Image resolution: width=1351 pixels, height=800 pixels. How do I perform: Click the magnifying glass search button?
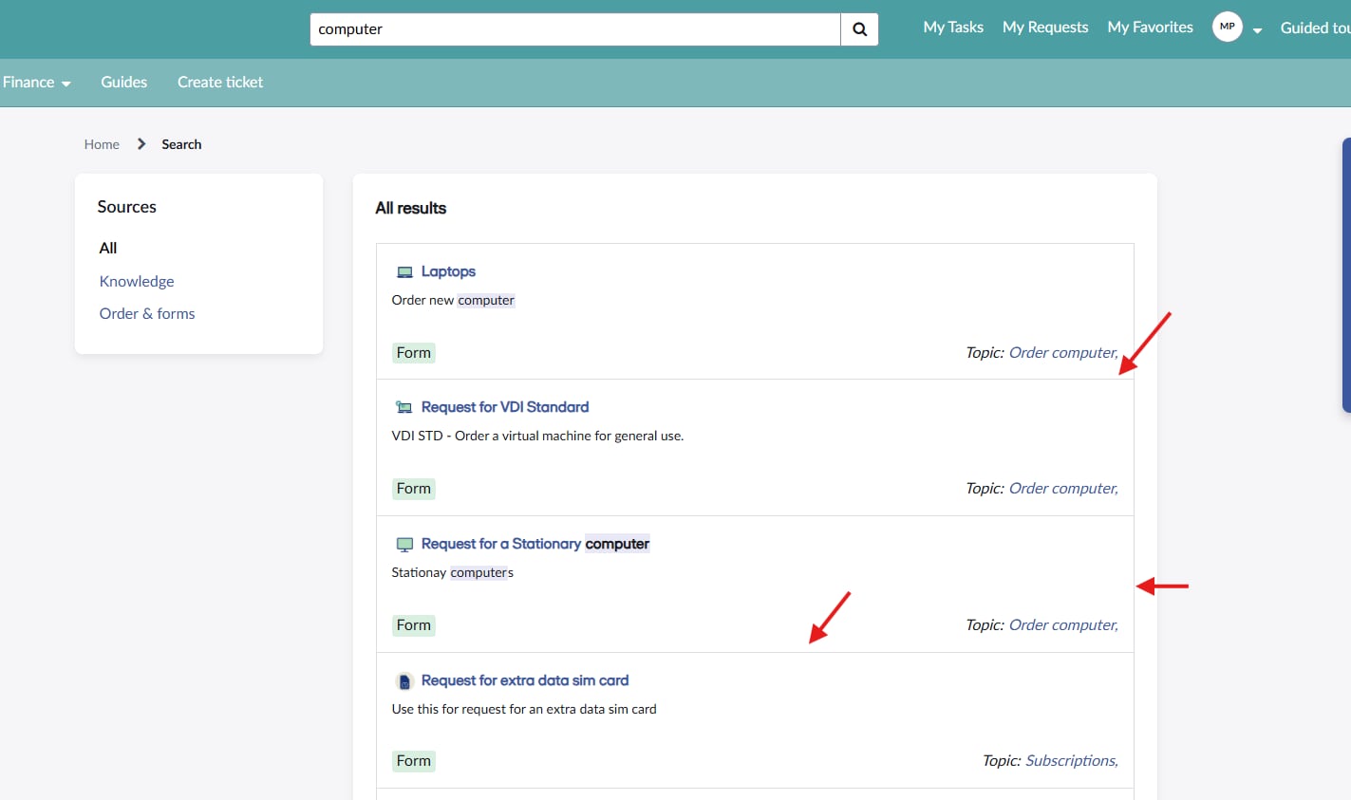point(859,29)
